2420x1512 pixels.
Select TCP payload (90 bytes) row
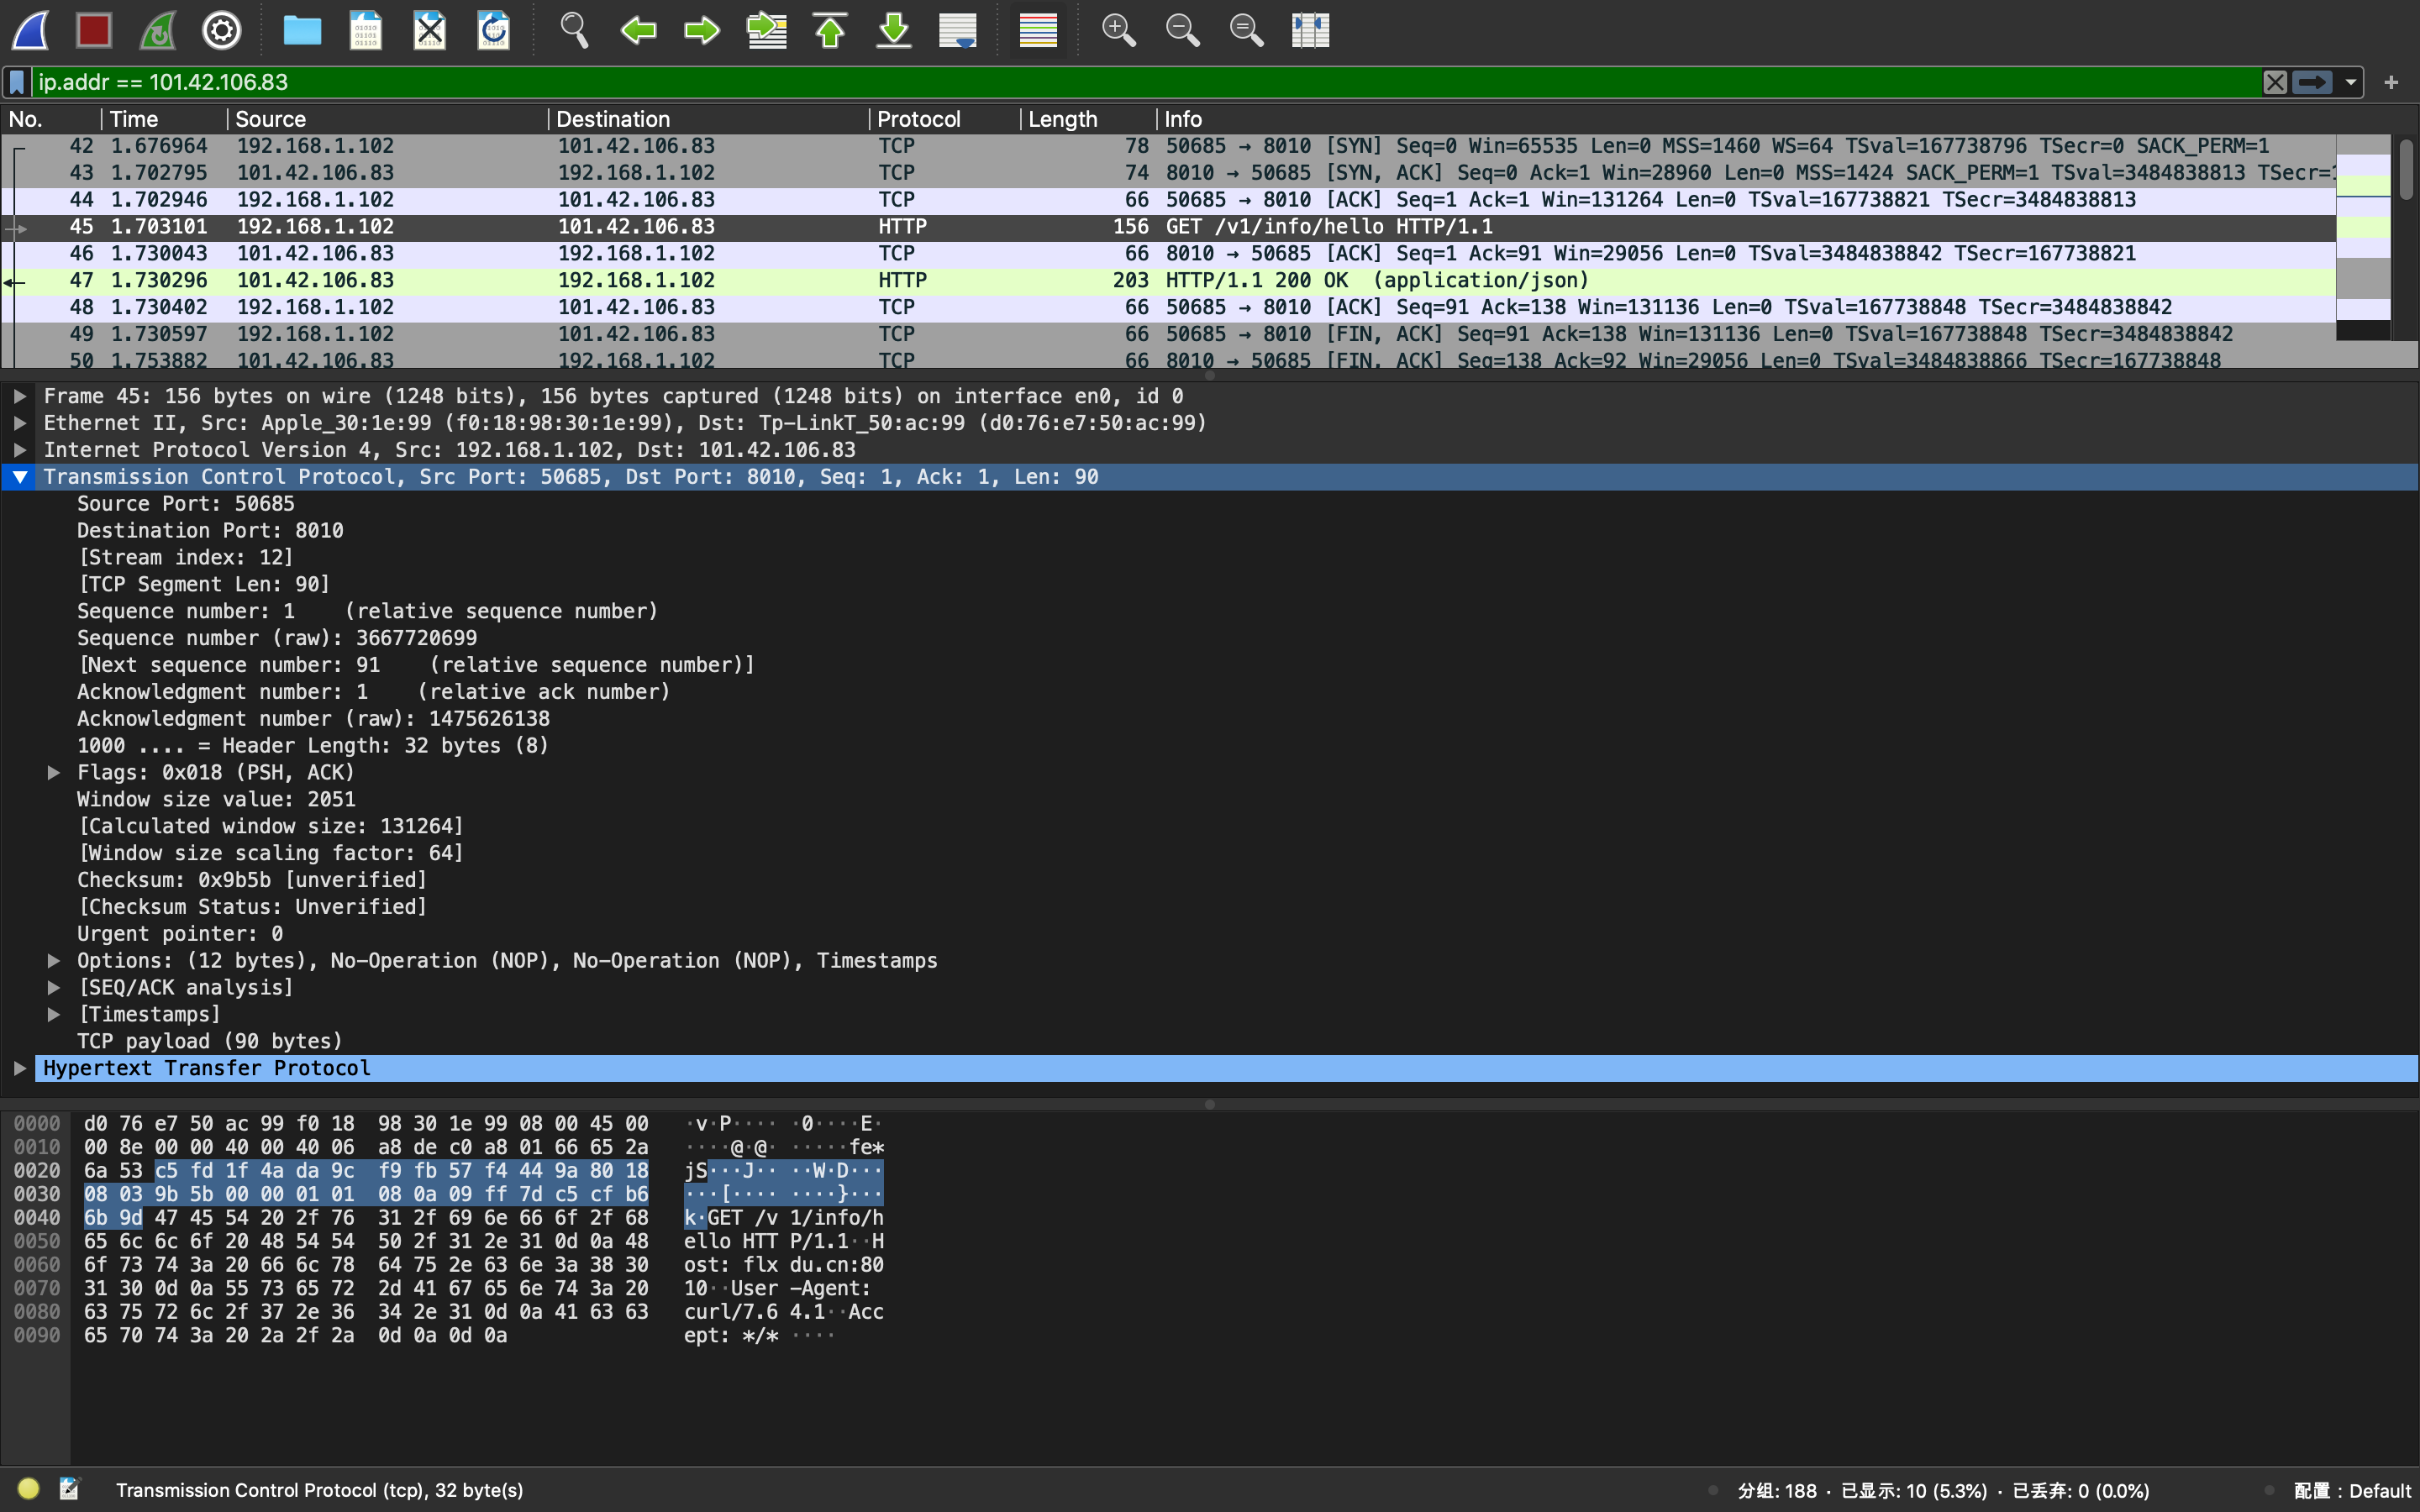[x=210, y=1042]
